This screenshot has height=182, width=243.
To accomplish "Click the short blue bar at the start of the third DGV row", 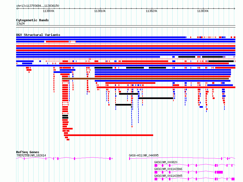I will pyautogui.click(x=30, y=42).
